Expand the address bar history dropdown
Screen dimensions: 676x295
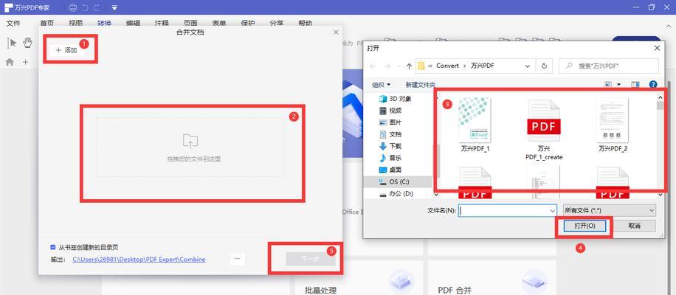click(x=527, y=66)
